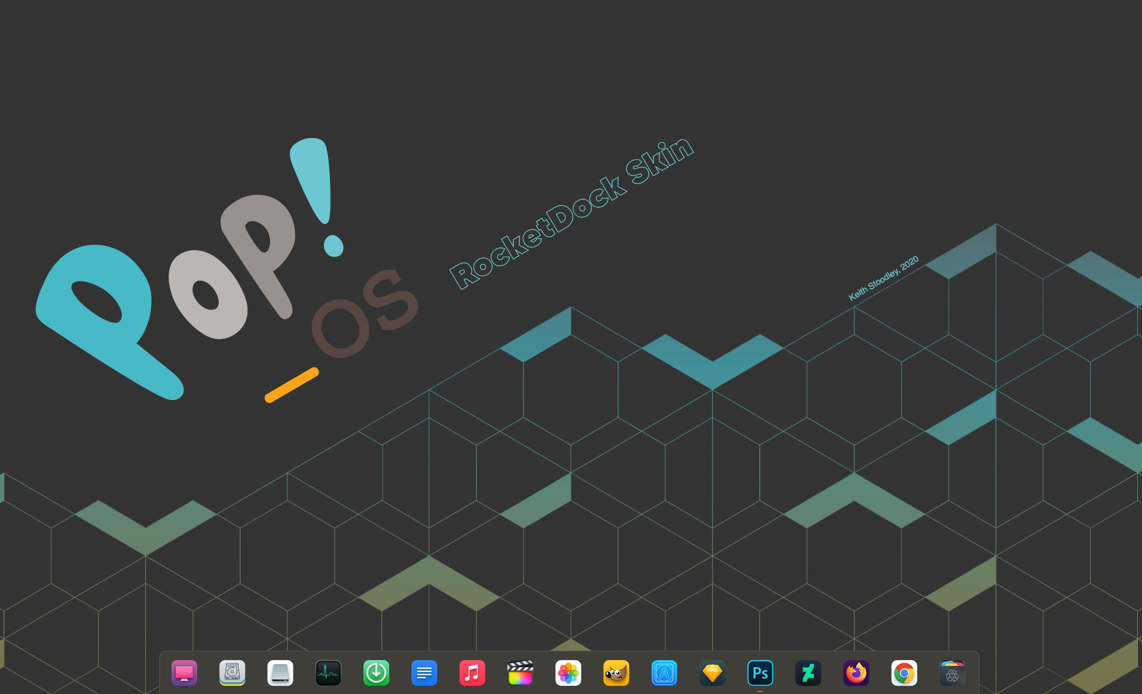Launch Disk Utility from the dock
This screenshot has width=1142, height=694.
click(x=232, y=673)
